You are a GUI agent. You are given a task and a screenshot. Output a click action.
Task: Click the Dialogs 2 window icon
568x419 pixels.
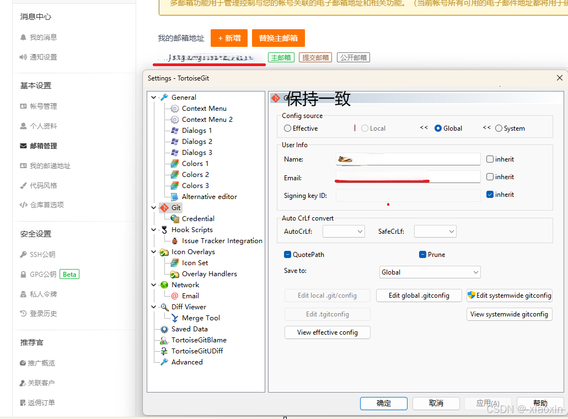tap(175, 142)
